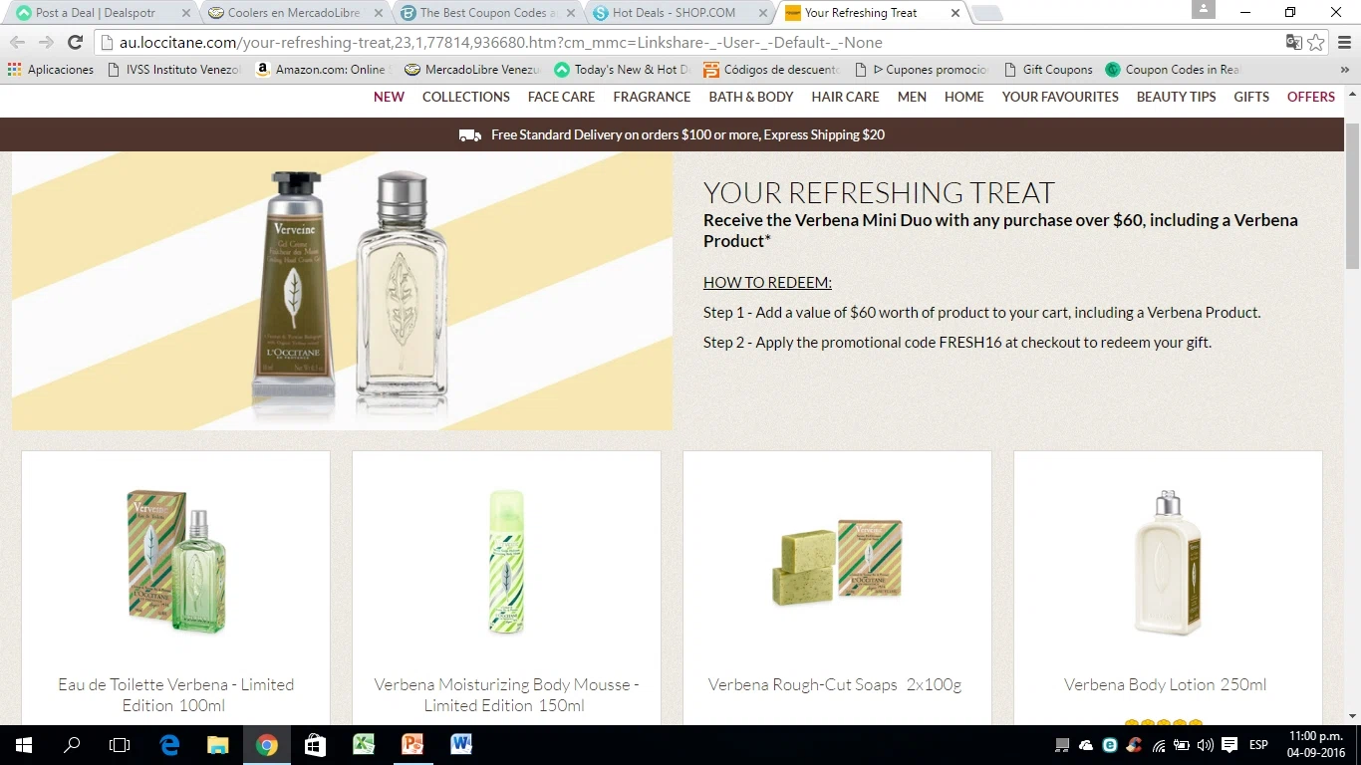Screen dimensions: 1361x765
Task: Close the Hot Deals - SHOP.COM tab
Action: (x=762, y=13)
